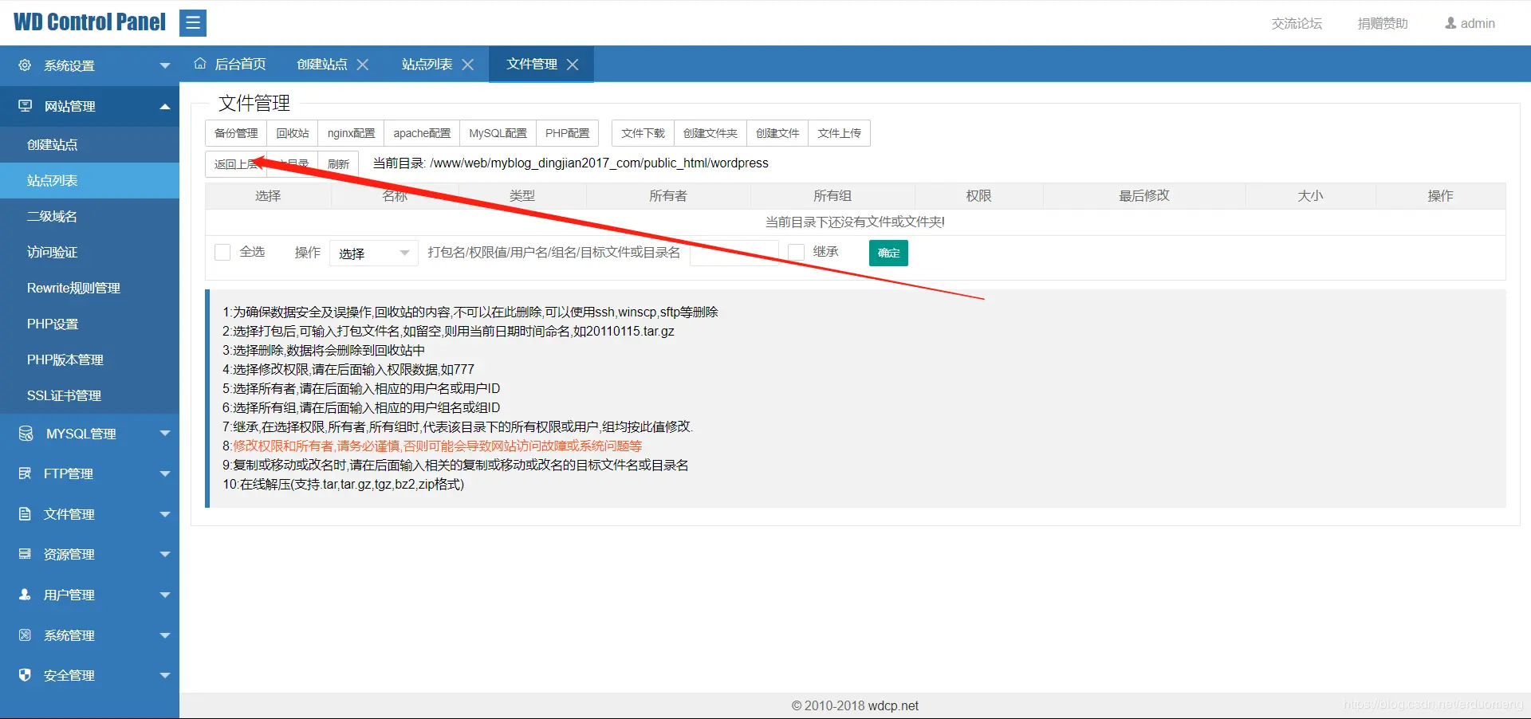Screen dimensions: 1531x719
Task: Click the icon beside 系统管理
Action: (25, 635)
